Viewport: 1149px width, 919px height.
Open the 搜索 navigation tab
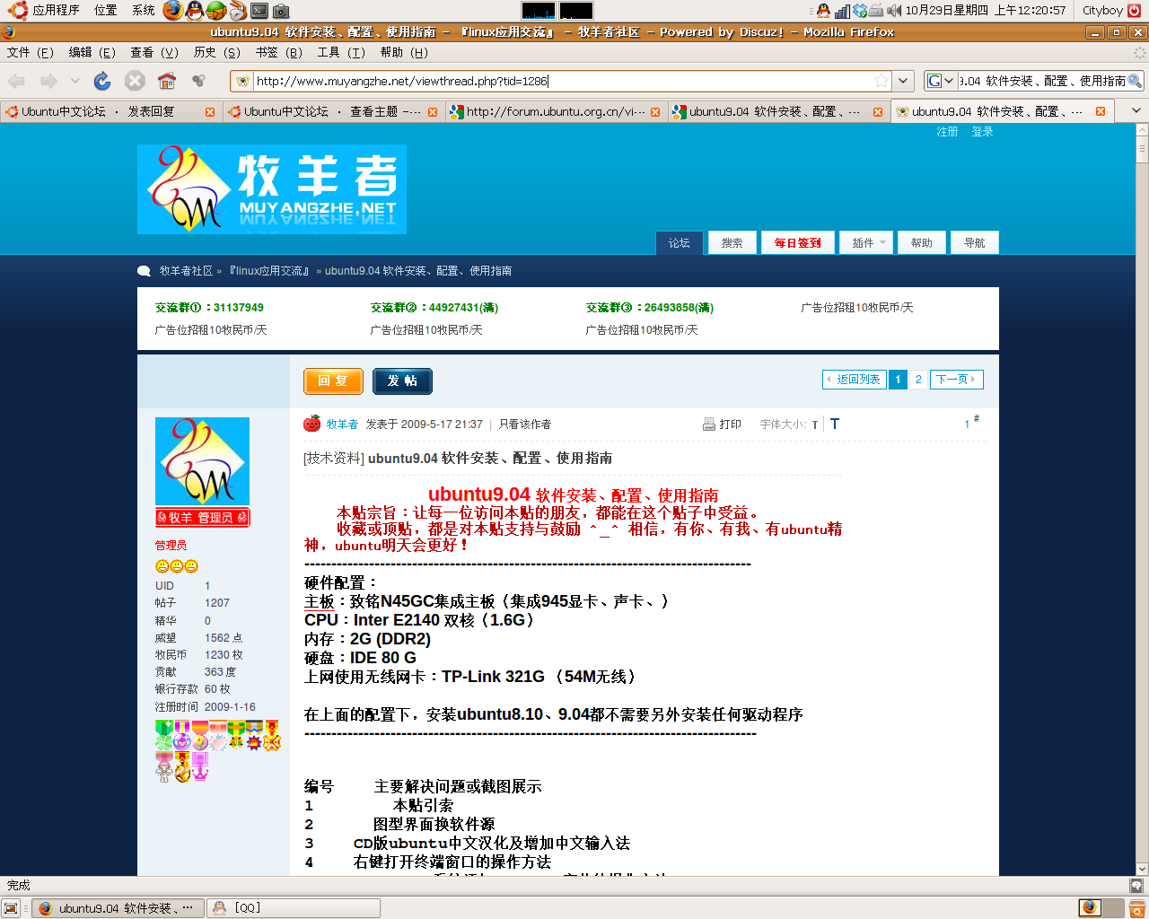click(x=732, y=242)
